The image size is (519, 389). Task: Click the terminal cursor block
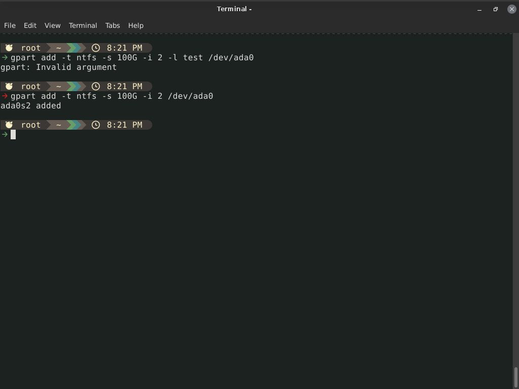tap(13, 135)
